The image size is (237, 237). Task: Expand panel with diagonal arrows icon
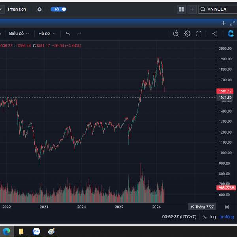pos(232,23)
